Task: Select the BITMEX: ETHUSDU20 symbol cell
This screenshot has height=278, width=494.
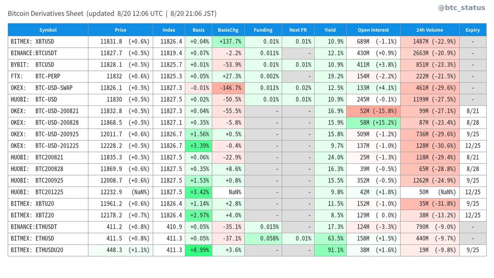Action: tap(48, 250)
